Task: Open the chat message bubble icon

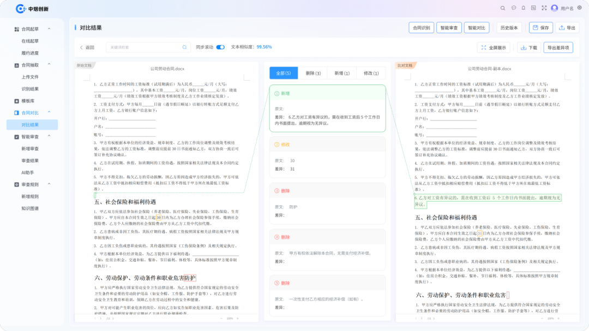Action: [514, 8]
